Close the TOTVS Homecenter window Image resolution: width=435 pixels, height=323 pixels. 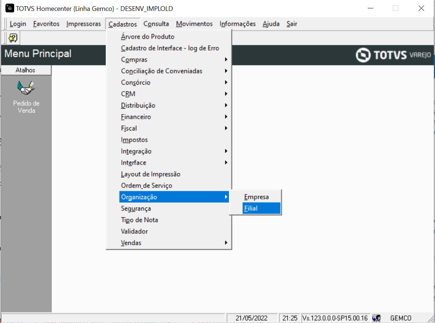click(421, 8)
